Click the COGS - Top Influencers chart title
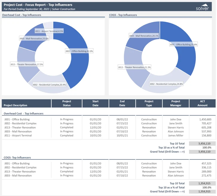 click(123, 15)
